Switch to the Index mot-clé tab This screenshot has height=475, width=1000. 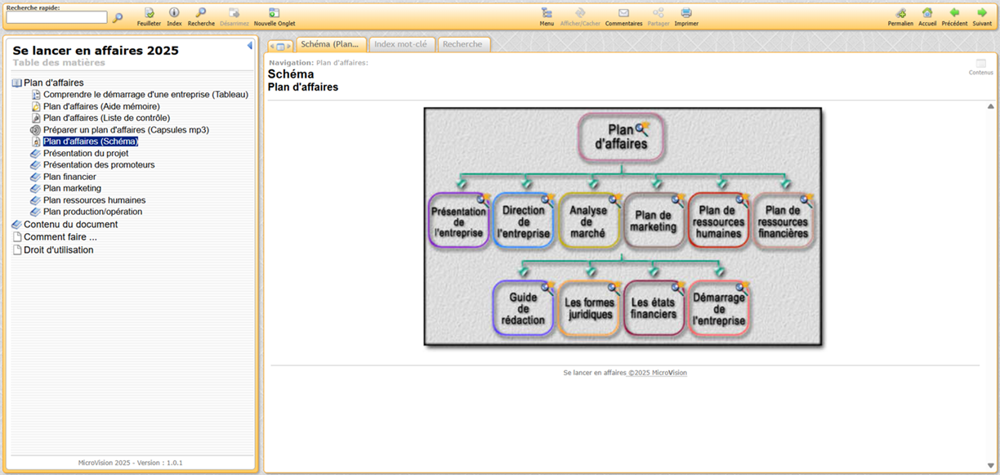point(400,44)
